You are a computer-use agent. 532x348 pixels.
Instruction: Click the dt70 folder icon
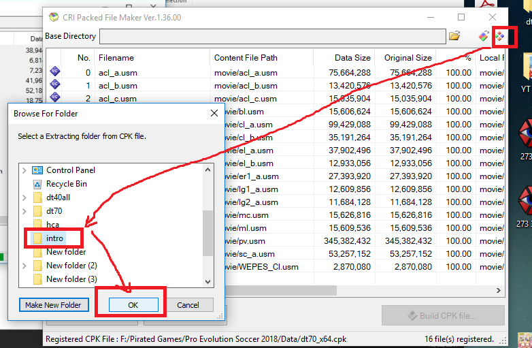37,211
